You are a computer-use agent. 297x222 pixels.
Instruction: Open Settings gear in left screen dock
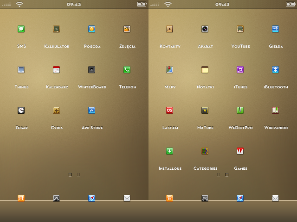(x=57, y=198)
